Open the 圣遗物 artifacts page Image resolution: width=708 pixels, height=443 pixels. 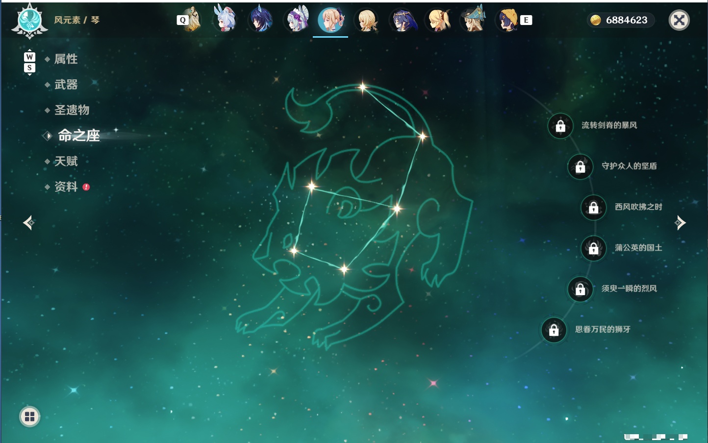pyautogui.click(x=72, y=110)
